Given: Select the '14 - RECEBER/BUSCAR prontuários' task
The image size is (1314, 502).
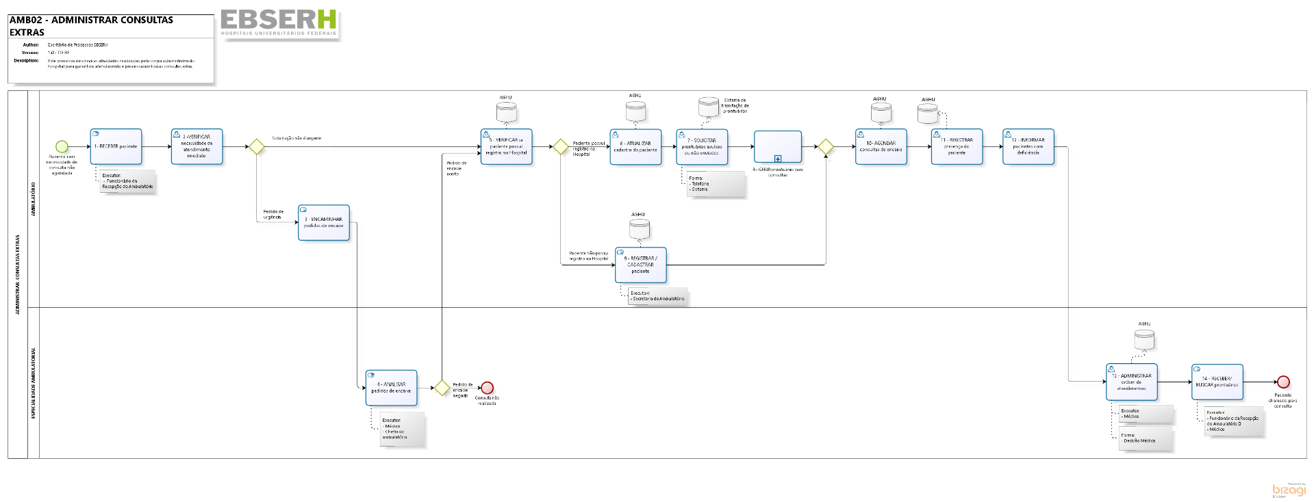Looking at the screenshot, I should tap(1217, 382).
